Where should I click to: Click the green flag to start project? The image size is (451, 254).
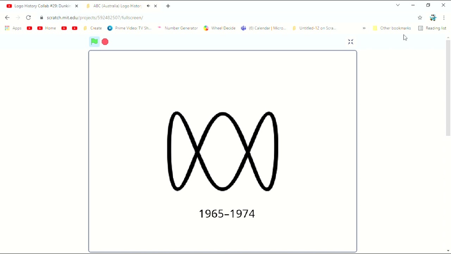click(x=94, y=42)
